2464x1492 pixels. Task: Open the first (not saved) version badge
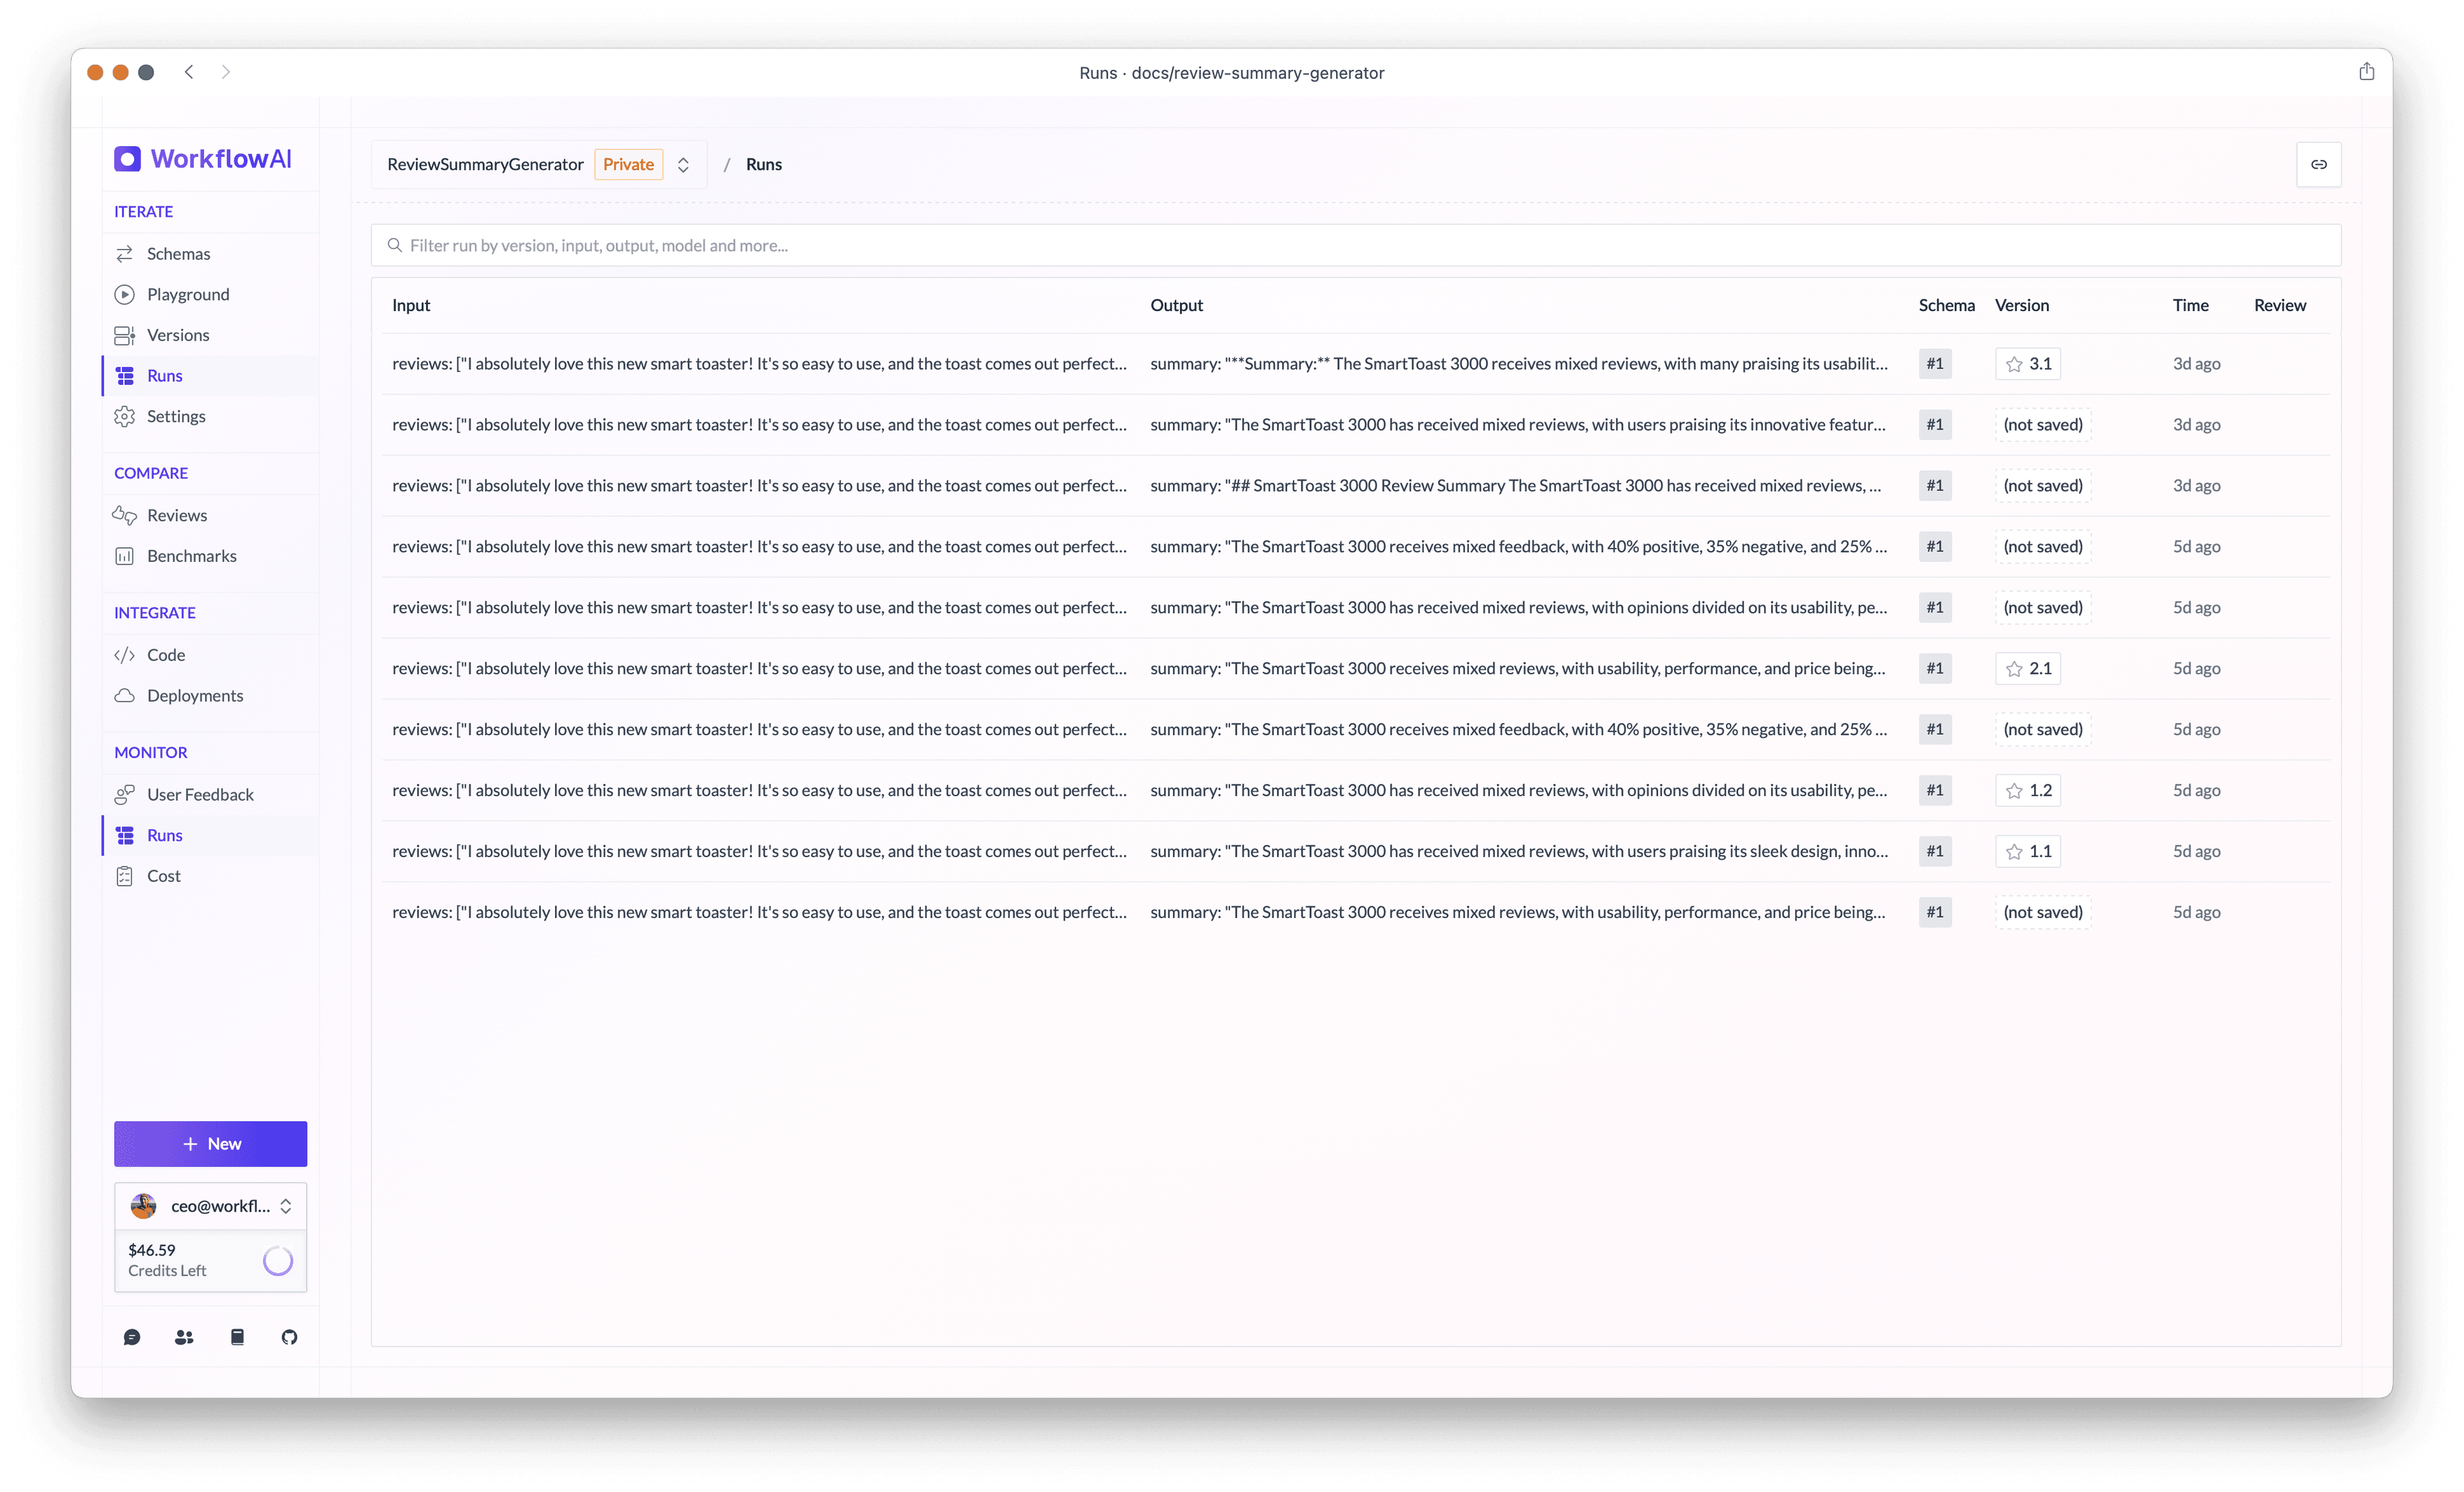[2042, 425]
